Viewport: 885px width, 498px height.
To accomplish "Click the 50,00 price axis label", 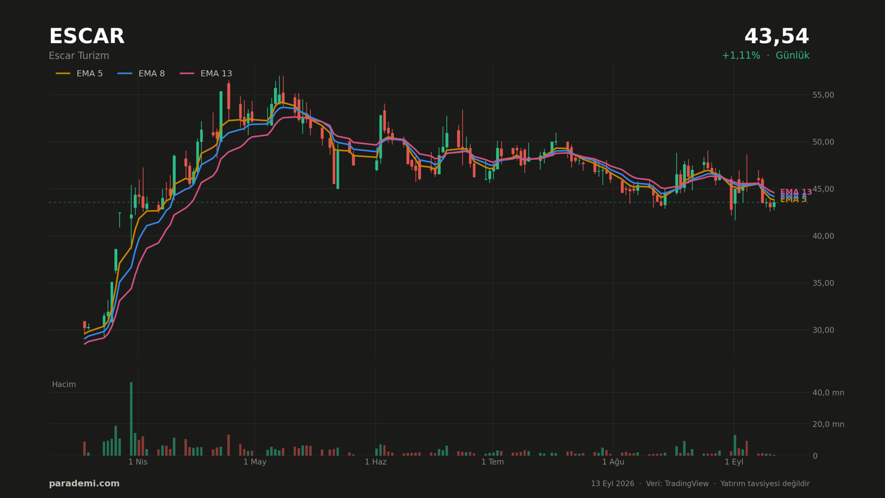I will (x=823, y=142).
